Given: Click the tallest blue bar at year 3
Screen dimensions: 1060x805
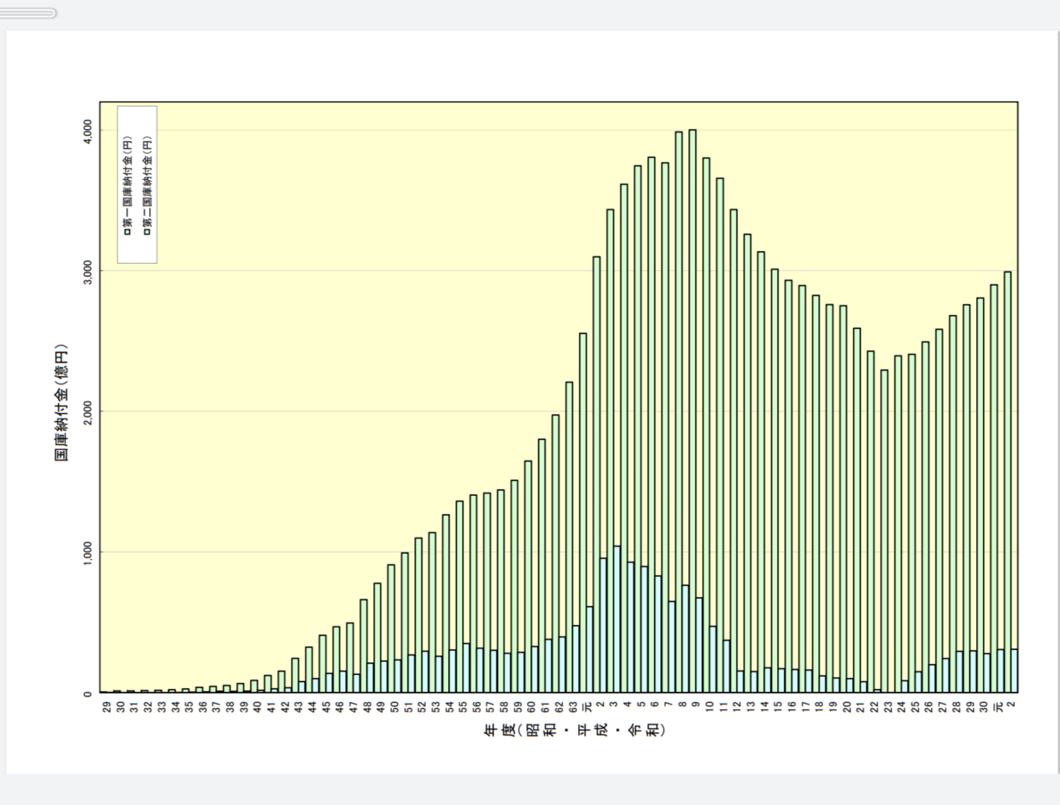Looking at the screenshot, I should coord(617,620).
